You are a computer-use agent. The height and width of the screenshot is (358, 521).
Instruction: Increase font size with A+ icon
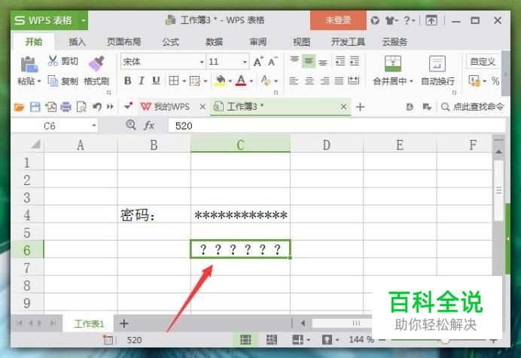click(x=258, y=62)
